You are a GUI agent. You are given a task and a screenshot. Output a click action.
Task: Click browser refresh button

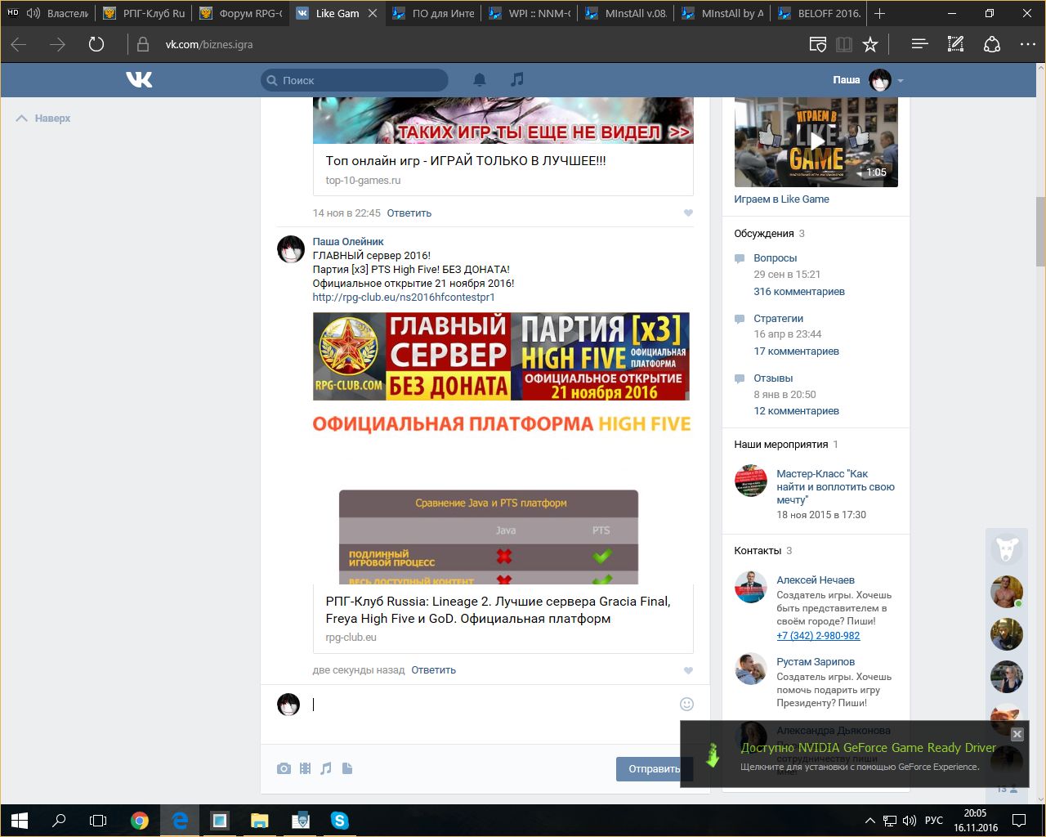click(x=96, y=44)
